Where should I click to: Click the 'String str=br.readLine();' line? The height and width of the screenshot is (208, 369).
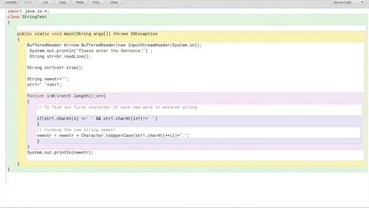tap(60, 57)
